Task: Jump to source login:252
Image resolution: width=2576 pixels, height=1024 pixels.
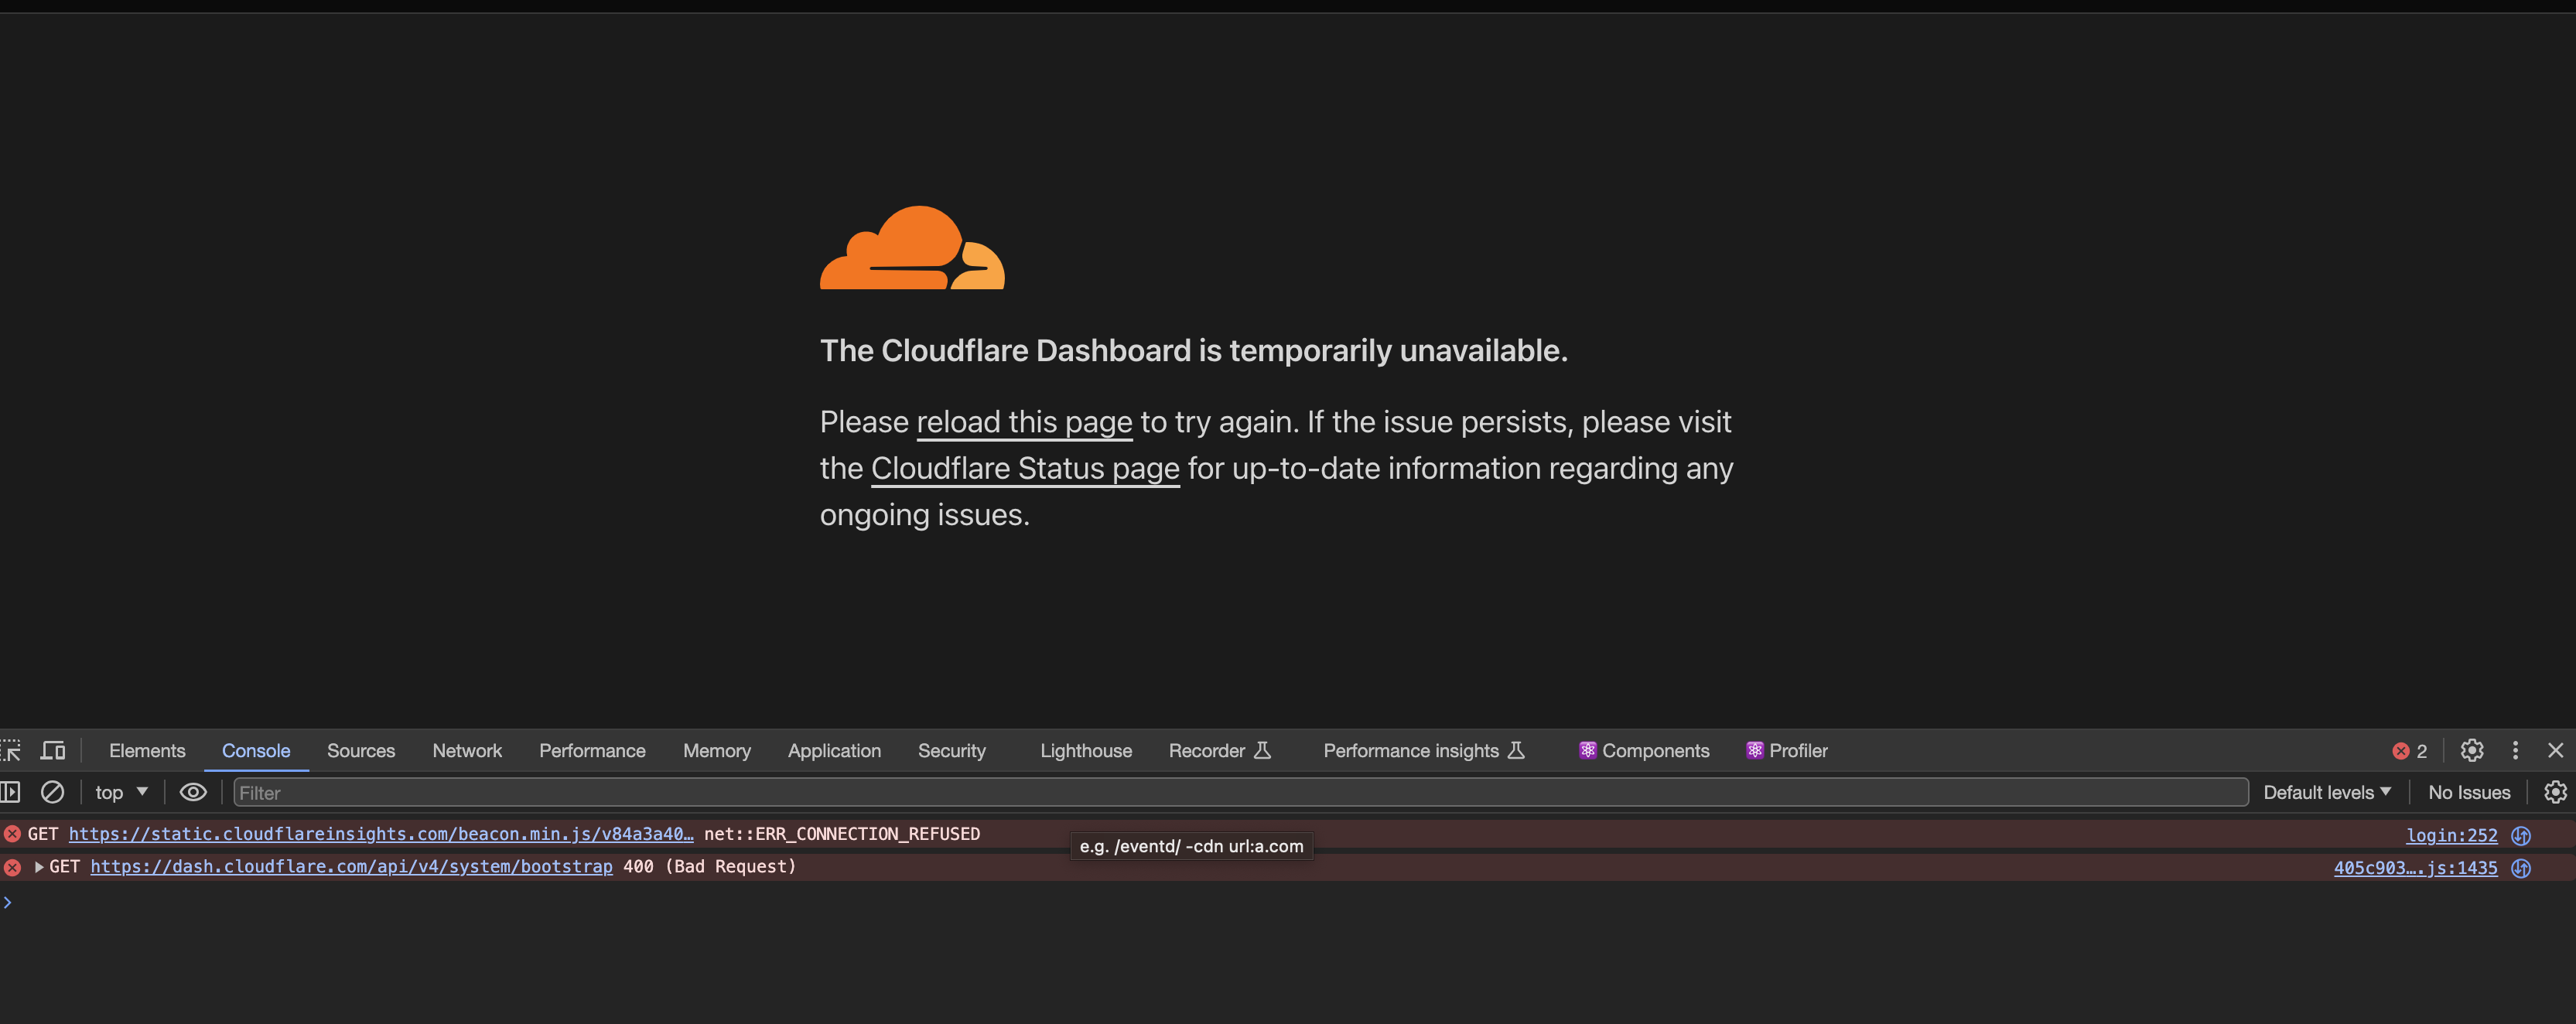Action: click(2451, 835)
